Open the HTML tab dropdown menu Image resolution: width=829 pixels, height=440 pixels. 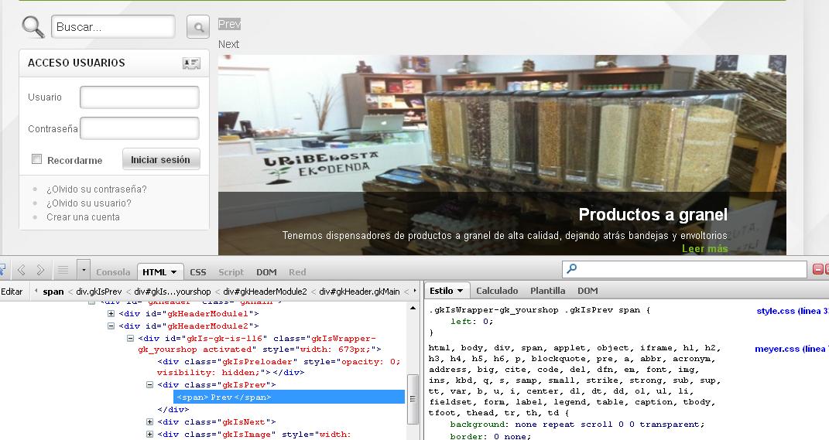[173, 272]
